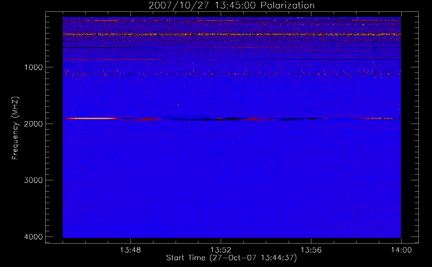Viewport: 432px width, 267px height.
Task: Select the 2000 frequency tick label
Action: coord(33,124)
